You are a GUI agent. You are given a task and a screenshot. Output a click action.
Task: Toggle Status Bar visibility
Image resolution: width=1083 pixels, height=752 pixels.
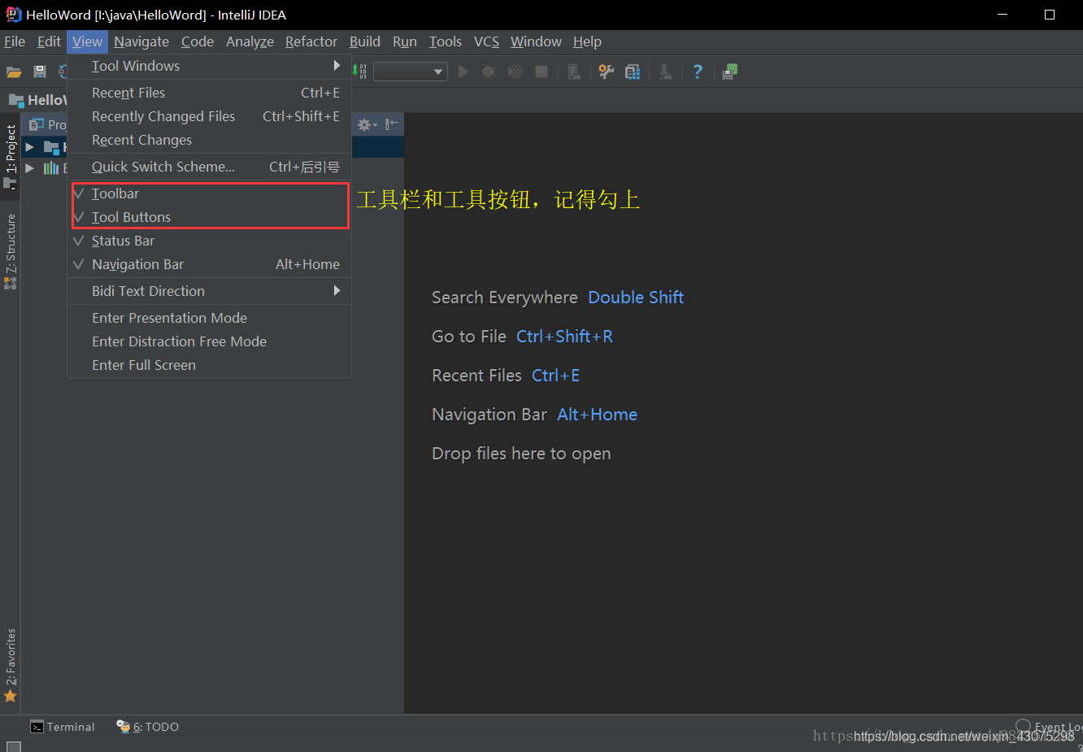(x=210, y=241)
